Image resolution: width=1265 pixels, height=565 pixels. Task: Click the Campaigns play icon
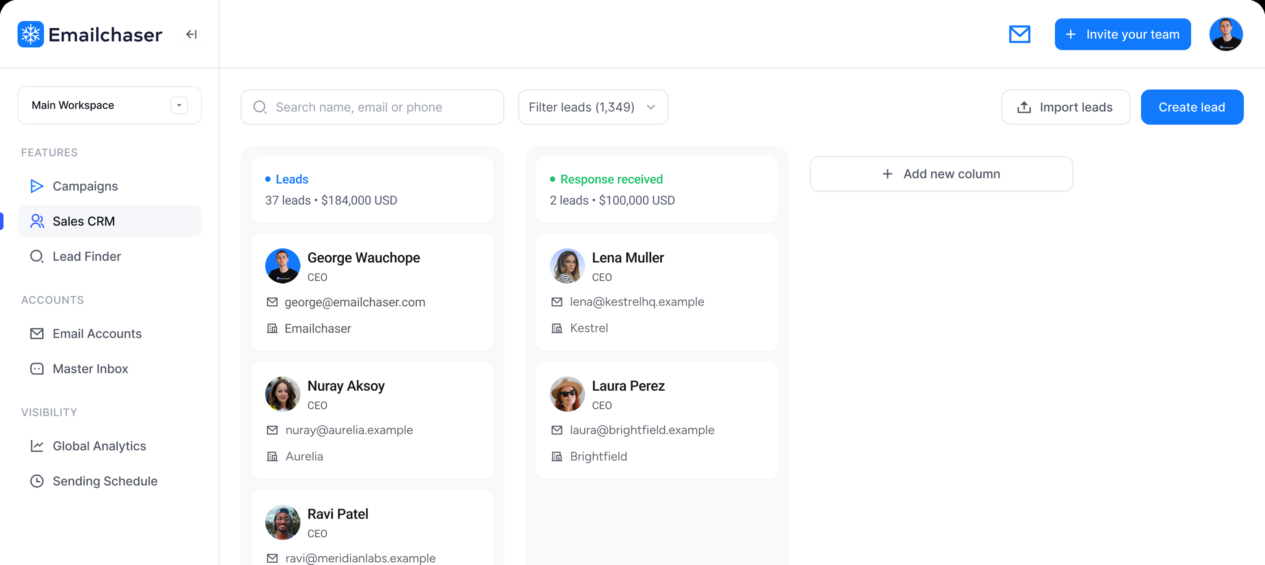pos(37,186)
